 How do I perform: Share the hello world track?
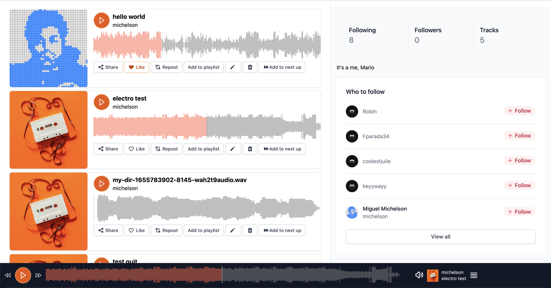[x=108, y=67]
